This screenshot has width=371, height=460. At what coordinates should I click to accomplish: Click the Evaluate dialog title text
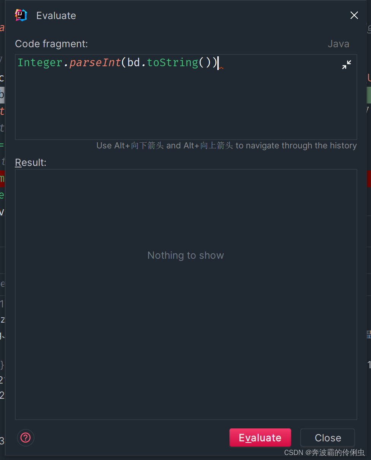pyautogui.click(x=56, y=16)
